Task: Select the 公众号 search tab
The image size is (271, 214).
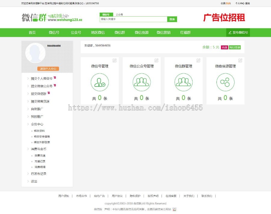Action: pyautogui.click(x=120, y=14)
